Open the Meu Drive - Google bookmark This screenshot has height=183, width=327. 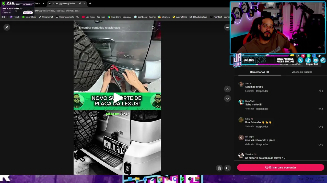pos(119,17)
